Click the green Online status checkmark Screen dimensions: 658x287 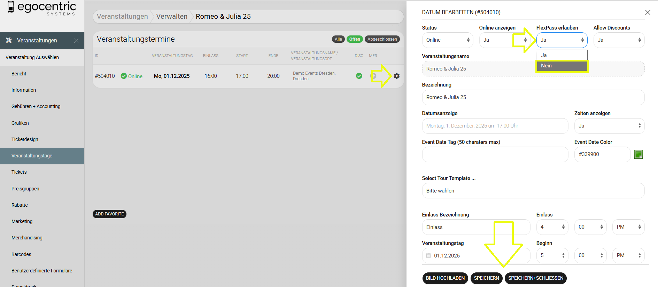[x=124, y=76]
